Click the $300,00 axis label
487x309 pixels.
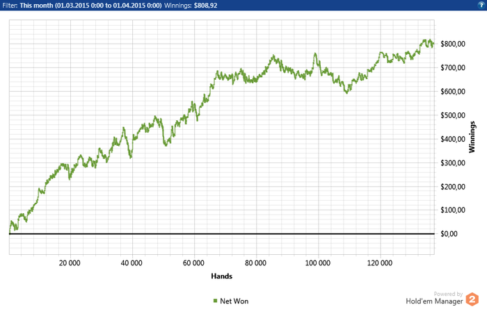[453, 162]
